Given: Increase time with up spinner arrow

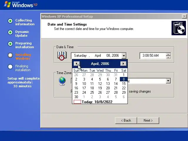Looking at the screenshot, I should point(168,54).
